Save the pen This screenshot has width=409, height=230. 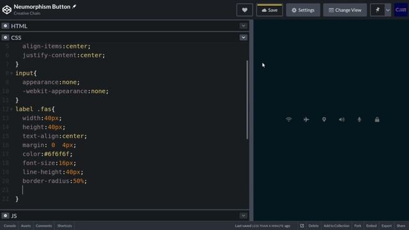pos(270,10)
